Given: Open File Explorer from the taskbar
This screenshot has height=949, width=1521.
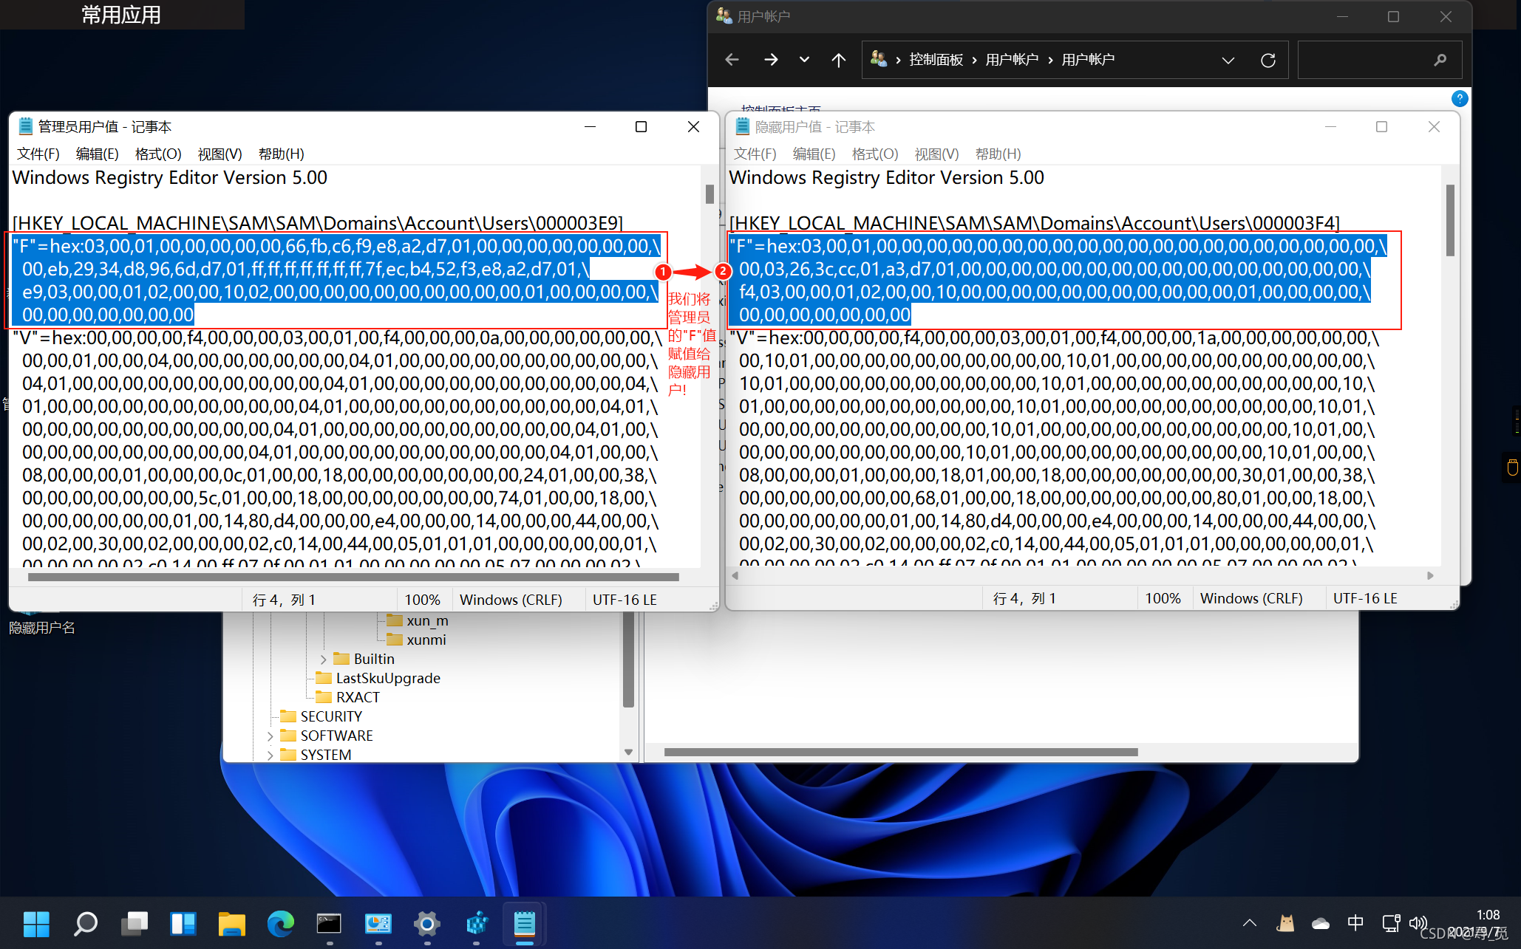Looking at the screenshot, I should 231,923.
